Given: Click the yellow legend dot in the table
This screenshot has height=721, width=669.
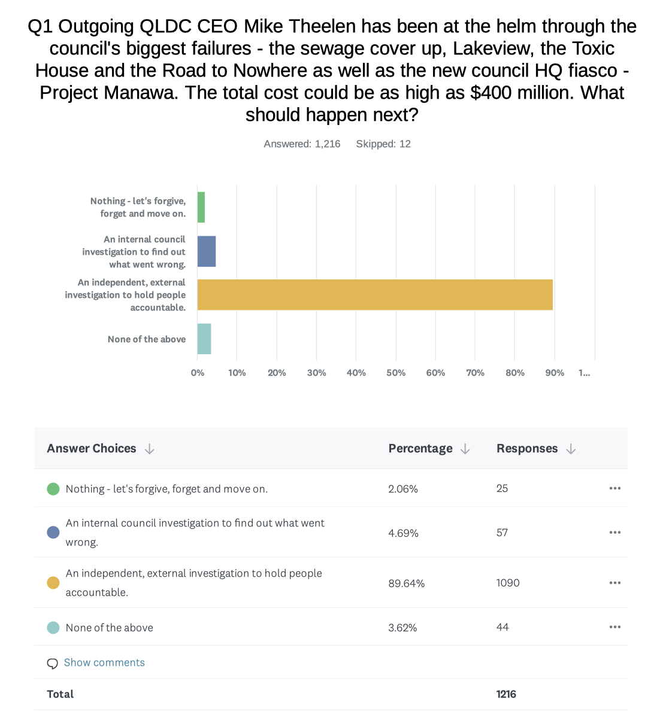Looking at the screenshot, I should click(x=53, y=583).
